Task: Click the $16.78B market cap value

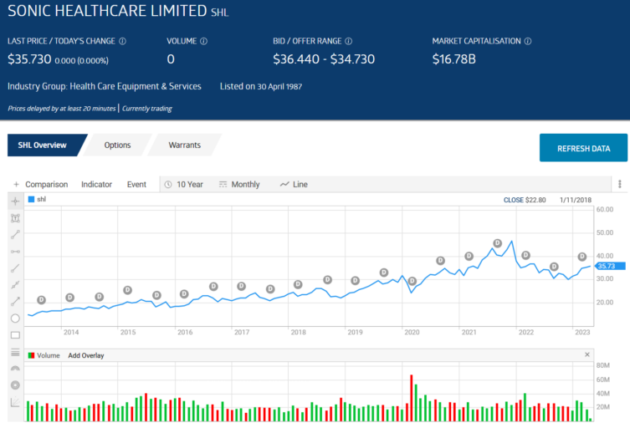Action: coord(454,59)
